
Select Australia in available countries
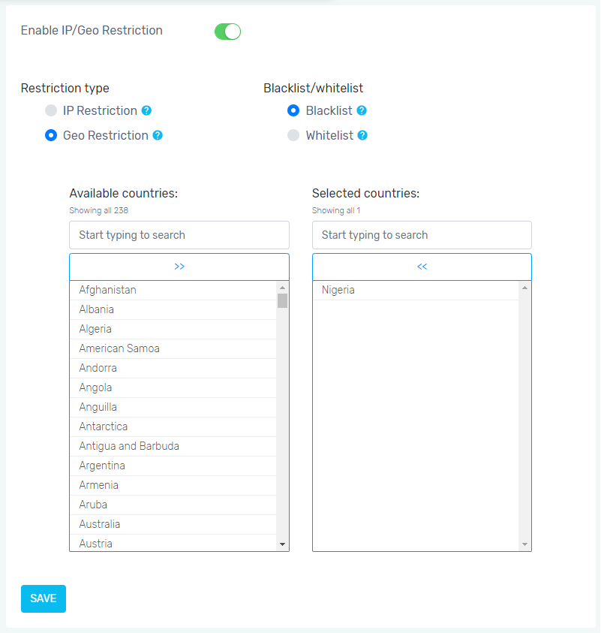173,524
